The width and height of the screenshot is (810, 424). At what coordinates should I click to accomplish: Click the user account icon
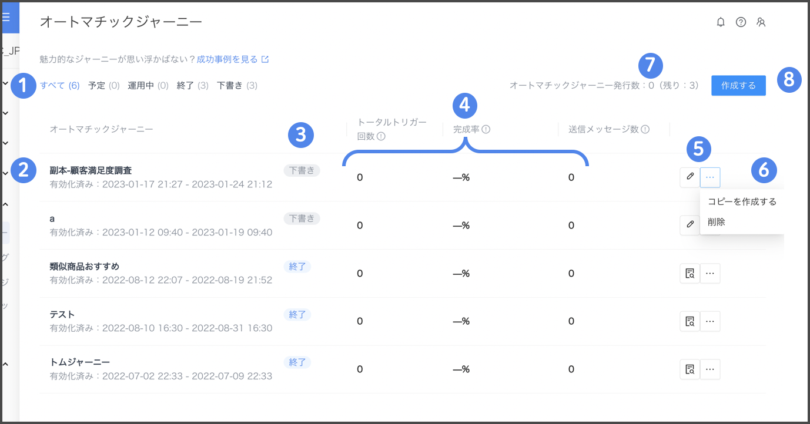[x=761, y=22]
